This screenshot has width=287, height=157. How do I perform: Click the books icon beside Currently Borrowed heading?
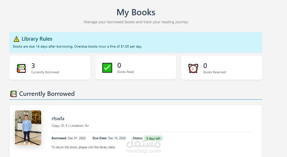tap(13, 94)
